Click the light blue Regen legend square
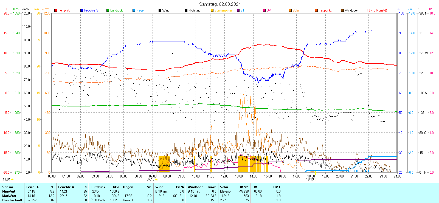Screen dimensions: 439x203 tap(134, 10)
